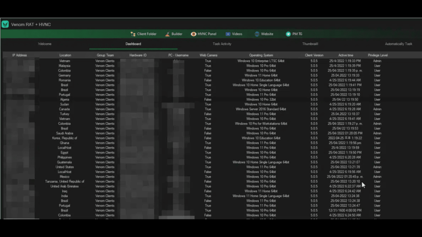Select the Mexico location row
The image size is (422, 237).
(64, 177)
